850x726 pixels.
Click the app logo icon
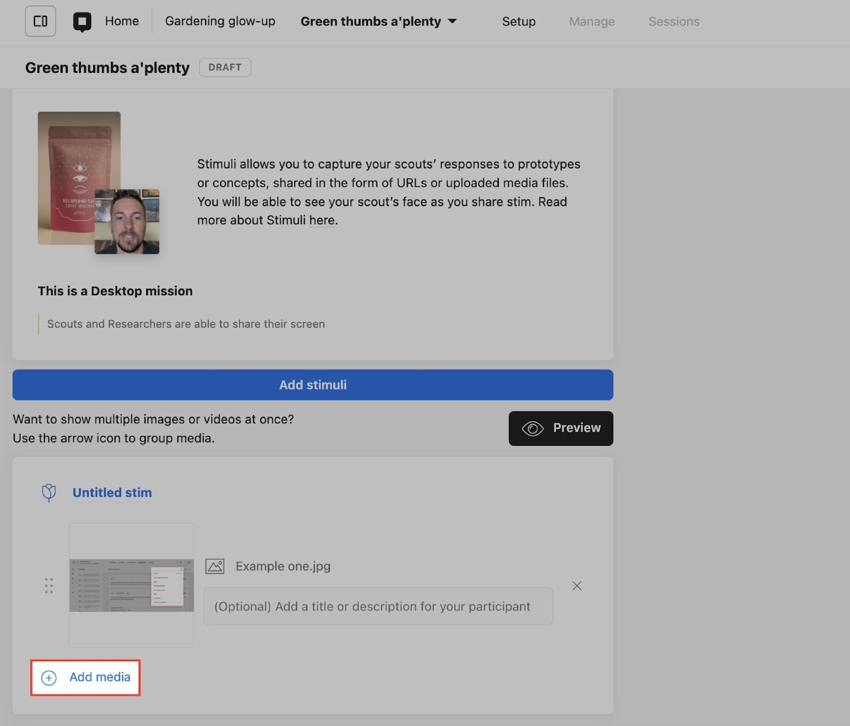[x=82, y=22]
